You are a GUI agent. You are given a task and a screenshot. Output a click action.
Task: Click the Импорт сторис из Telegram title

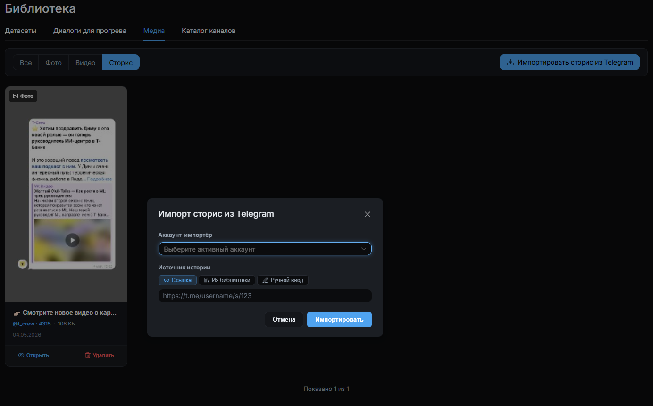pyautogui.click(x=216, y=214)
